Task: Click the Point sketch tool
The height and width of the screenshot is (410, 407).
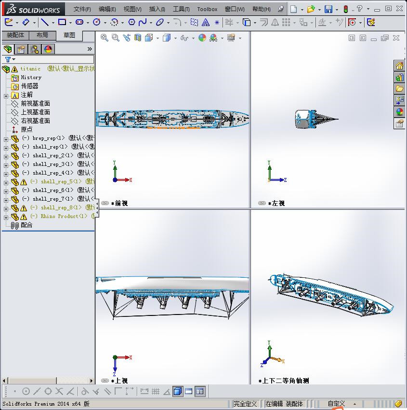Action: click(217, 23)
